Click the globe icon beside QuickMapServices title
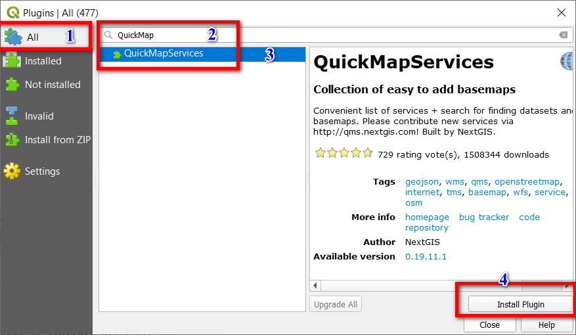 click(567, 61)
